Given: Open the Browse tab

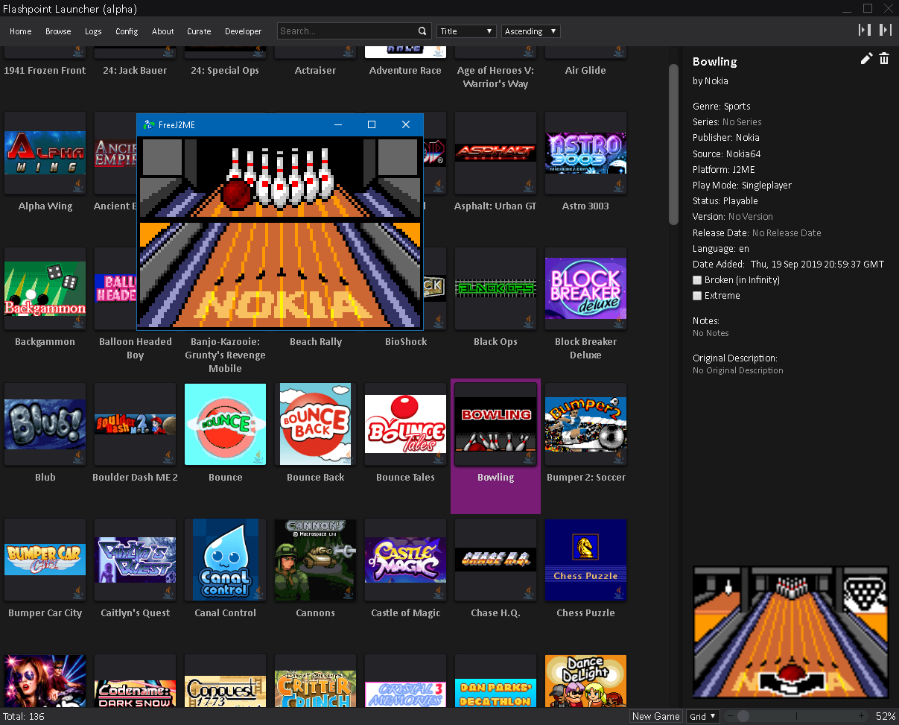Looking at the screenshot, I should coord(58,31).
